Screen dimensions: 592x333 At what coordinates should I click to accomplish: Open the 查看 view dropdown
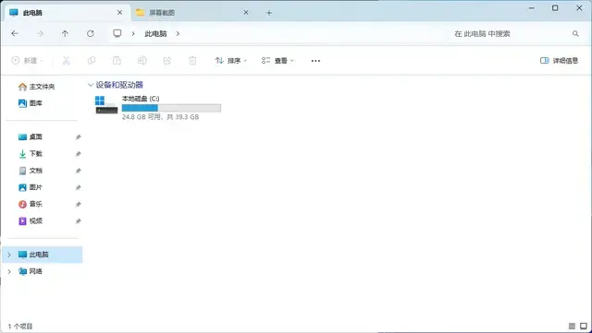pyautogui.click(x=277, y=60)
